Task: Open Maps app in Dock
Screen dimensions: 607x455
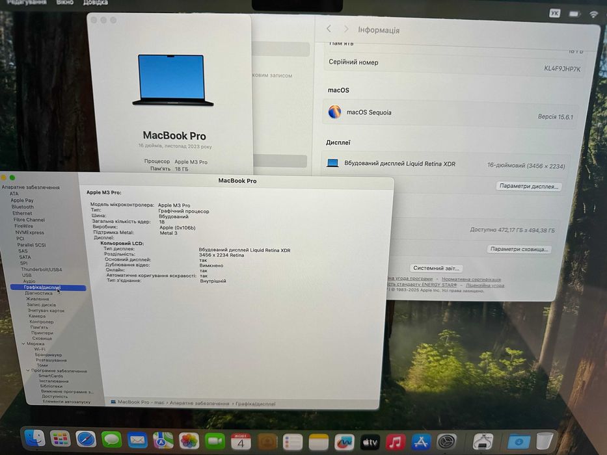Action: click(x=163, y=441)
